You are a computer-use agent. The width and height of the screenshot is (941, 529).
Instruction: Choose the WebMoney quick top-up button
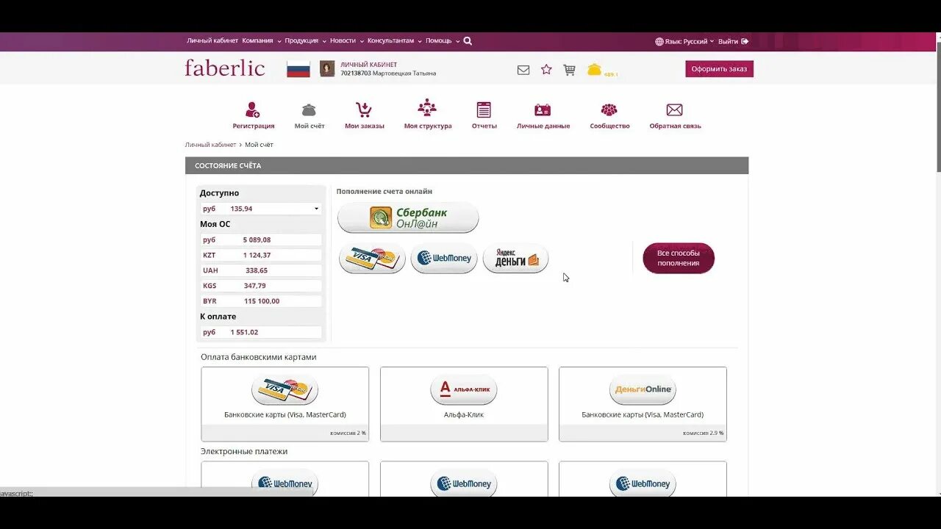tap(444, 258)
